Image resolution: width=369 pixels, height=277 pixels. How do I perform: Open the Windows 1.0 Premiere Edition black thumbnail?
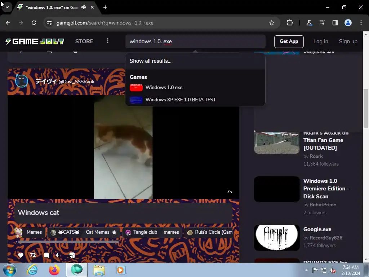[x=277, y=189]
